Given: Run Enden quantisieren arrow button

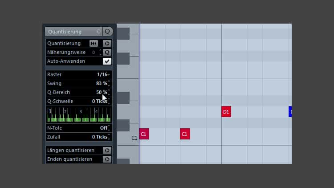Looking at the screenshot, I should click(x=107, y=159).
